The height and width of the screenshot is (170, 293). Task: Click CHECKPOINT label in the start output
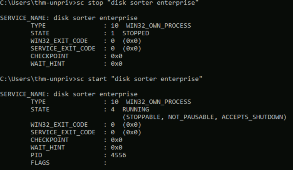tap(50, 140)
